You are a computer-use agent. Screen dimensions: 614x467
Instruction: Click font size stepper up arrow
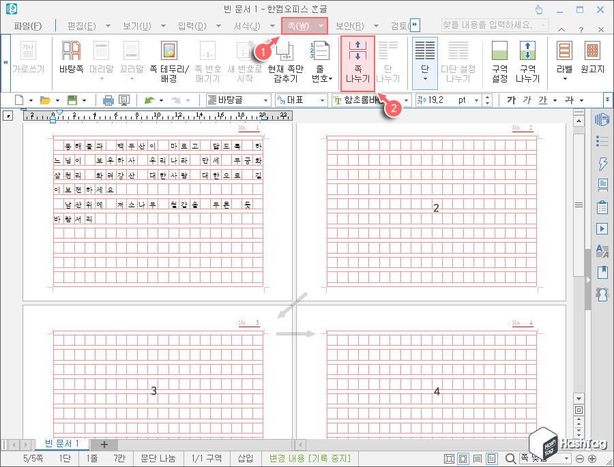[x=487, y=97]
